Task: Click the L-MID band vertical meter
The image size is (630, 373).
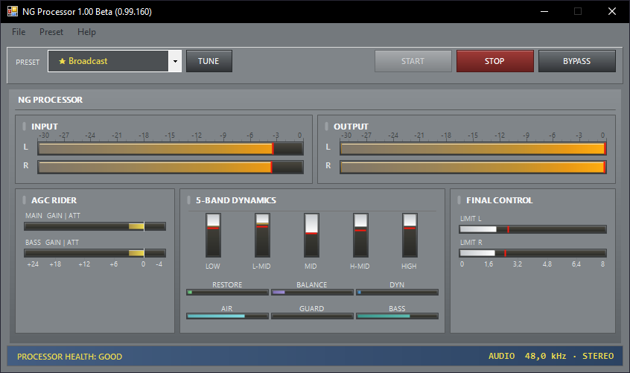Action: (262, 235)
